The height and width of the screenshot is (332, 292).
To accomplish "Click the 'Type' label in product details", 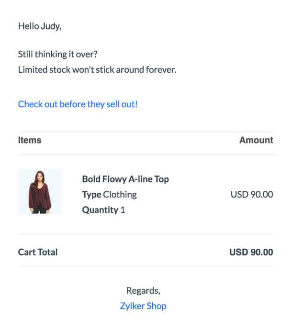I will pyautogui.click(x=91, y=194).
